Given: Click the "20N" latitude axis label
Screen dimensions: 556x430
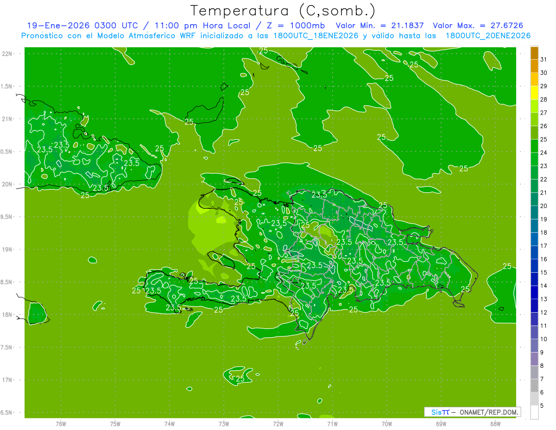Looking at the screenshot, I should [x=8, y=184].
